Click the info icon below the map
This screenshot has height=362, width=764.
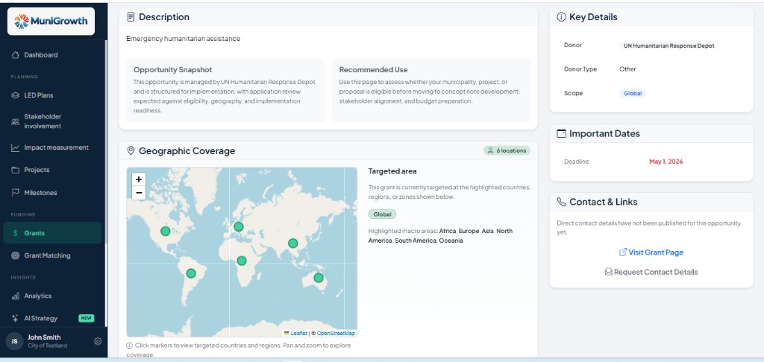[129, 346]
